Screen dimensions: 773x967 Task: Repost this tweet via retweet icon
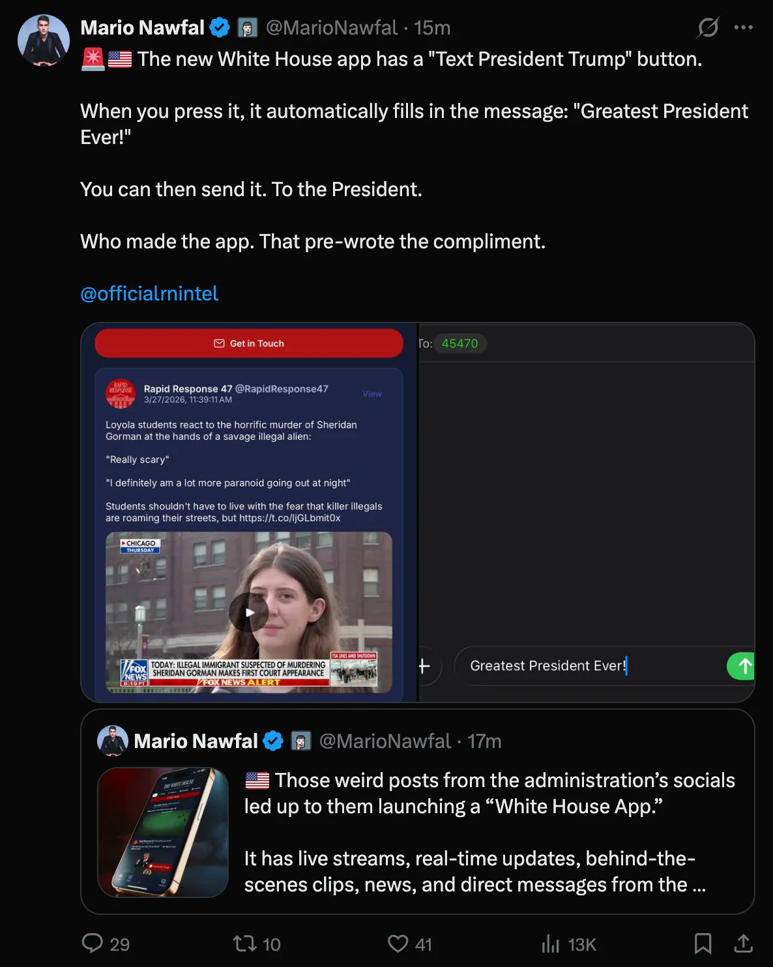pyautogui.click(x=245, y=944)
